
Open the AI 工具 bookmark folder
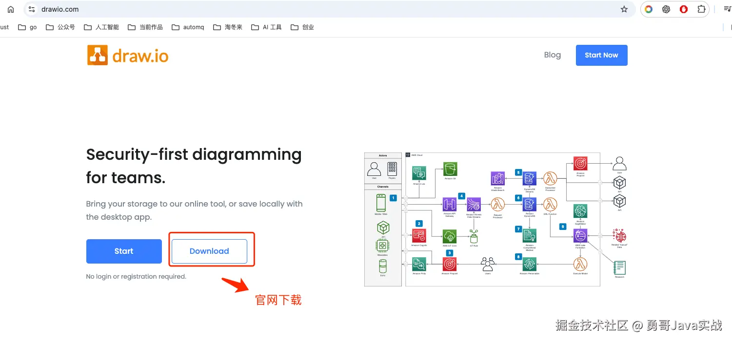(267, 27)
